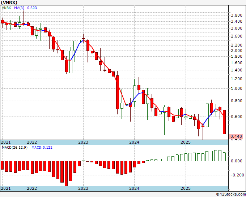
Task: Click the 1.800 price axis label
Action: [x=237, y=56]
